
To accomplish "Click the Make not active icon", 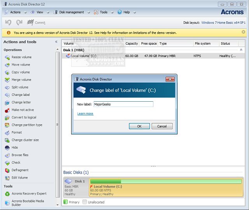I will [7, 110].
